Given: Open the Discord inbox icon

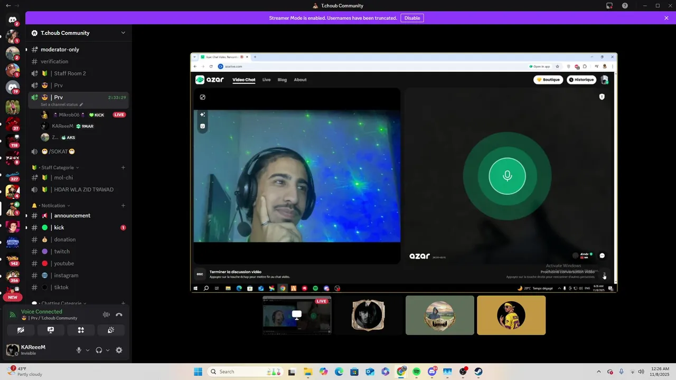Looking at the screenshot, I should click(609, 6).
